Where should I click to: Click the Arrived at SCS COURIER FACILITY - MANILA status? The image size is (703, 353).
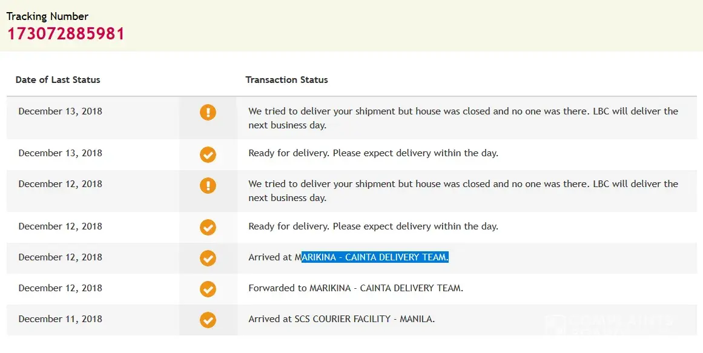click(342, 319)
